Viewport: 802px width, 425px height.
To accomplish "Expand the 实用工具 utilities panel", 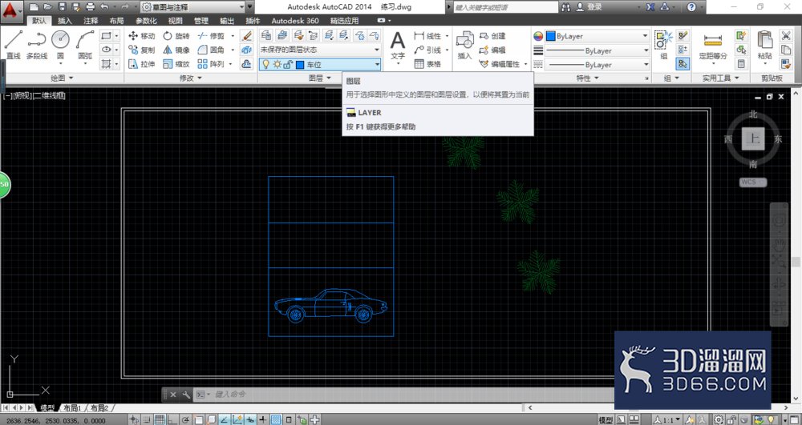I will pyautogui.click(x=721, y=78).
